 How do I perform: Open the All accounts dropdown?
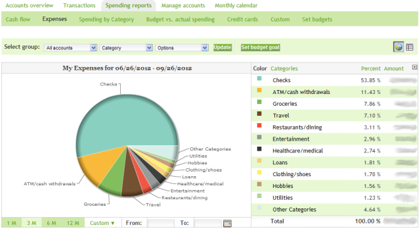click(70, 48)
